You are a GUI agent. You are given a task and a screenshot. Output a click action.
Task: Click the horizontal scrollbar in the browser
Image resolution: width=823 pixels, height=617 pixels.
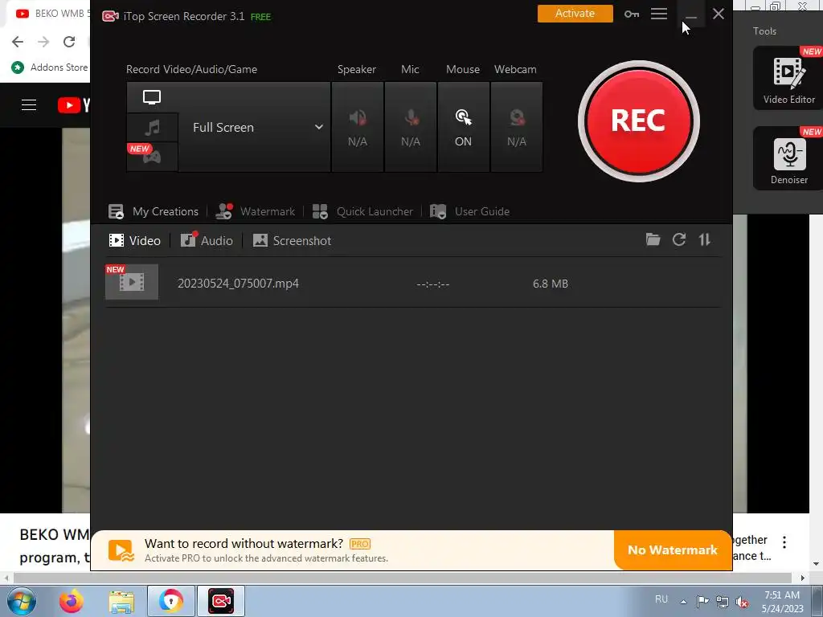pyautogui.click(x=402, y=578)
